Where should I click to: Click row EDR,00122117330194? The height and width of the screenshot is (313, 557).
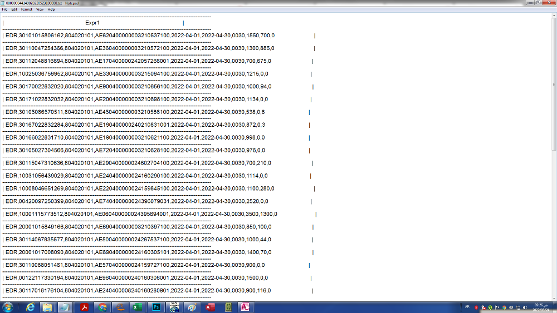[x=137, y=278]
